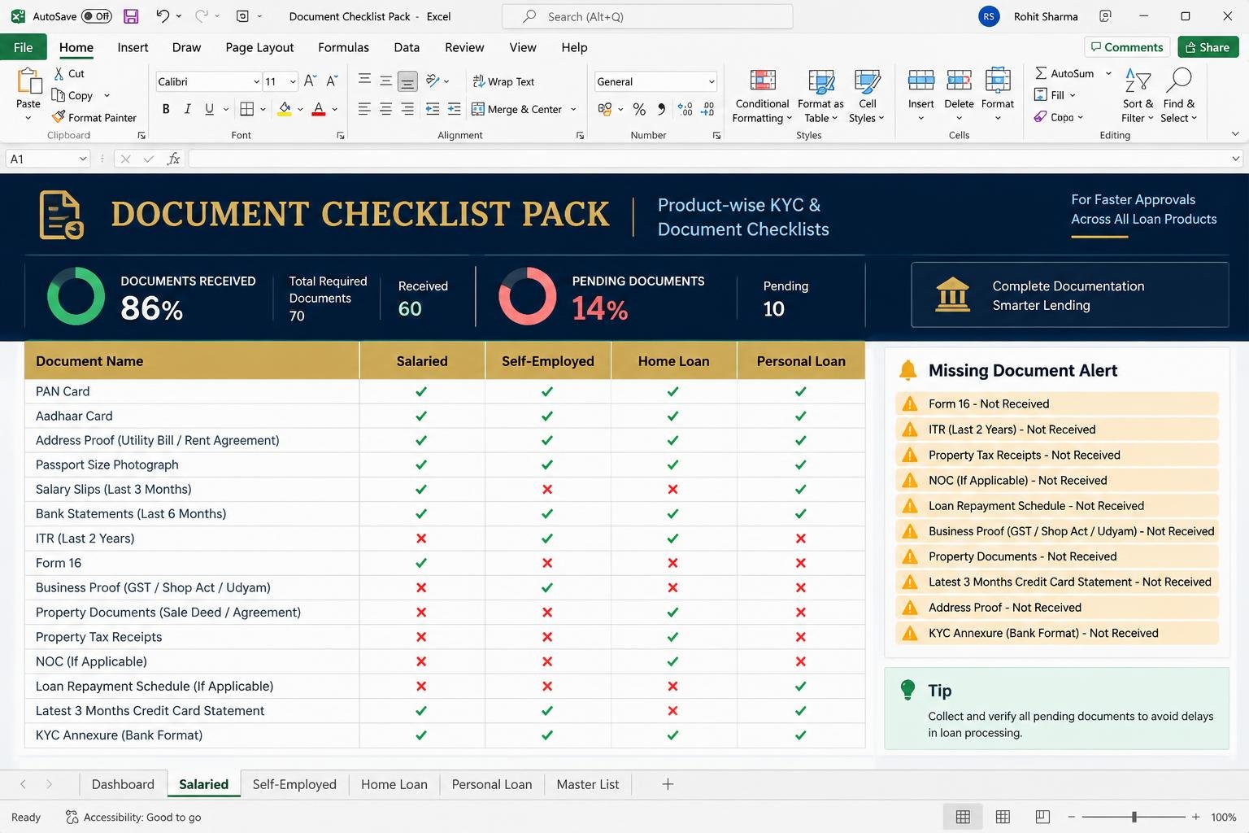Switch to the Home Loan sheet
The height and width of the screenshot is (833, 1249).
point(394,784)
